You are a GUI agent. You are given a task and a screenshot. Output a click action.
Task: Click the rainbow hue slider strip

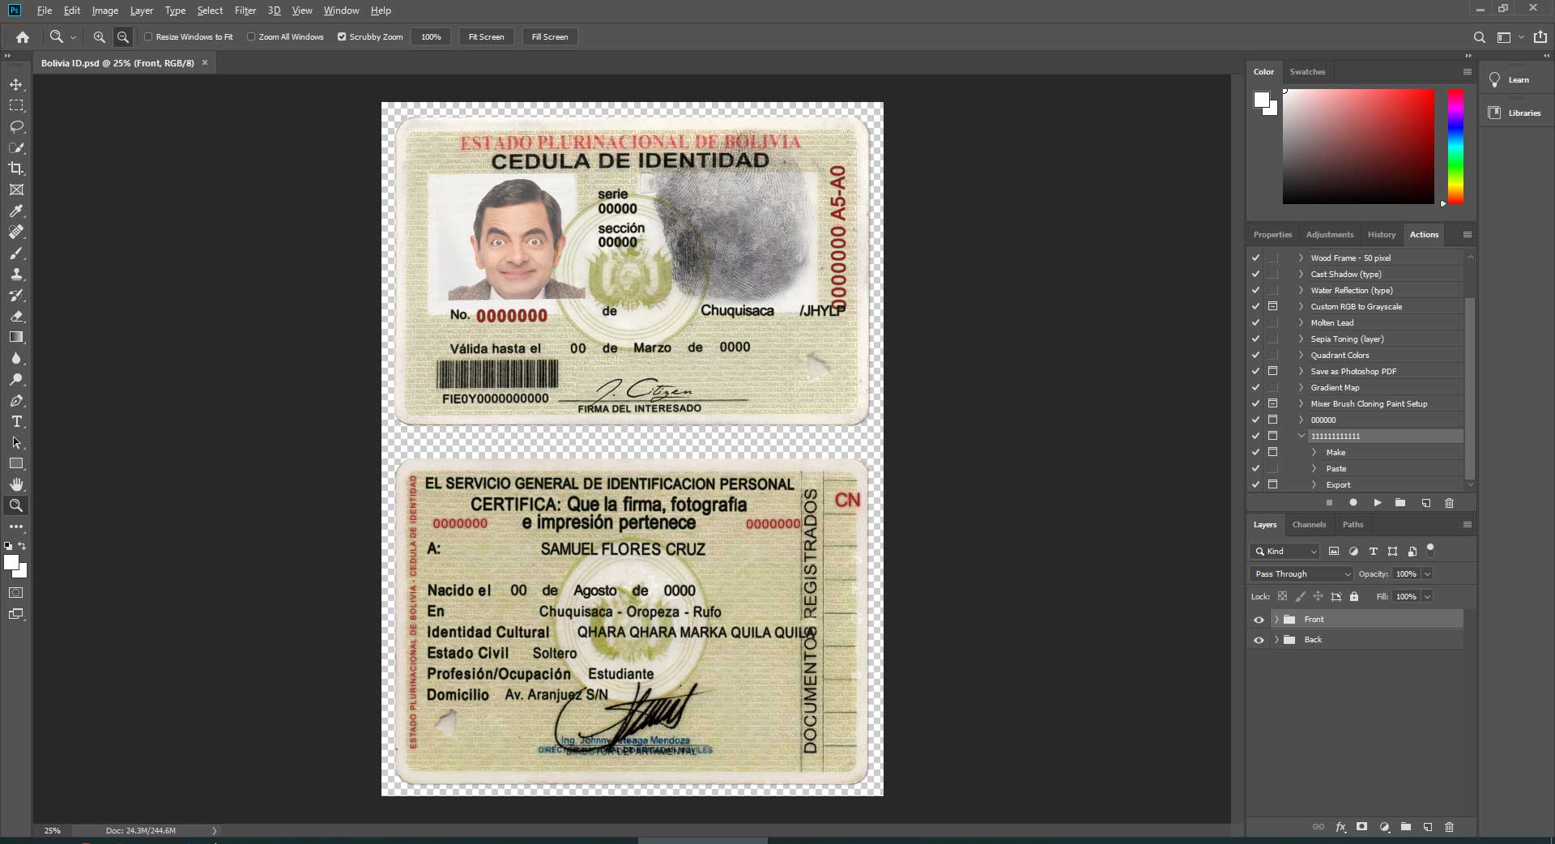coord(1455,146)
